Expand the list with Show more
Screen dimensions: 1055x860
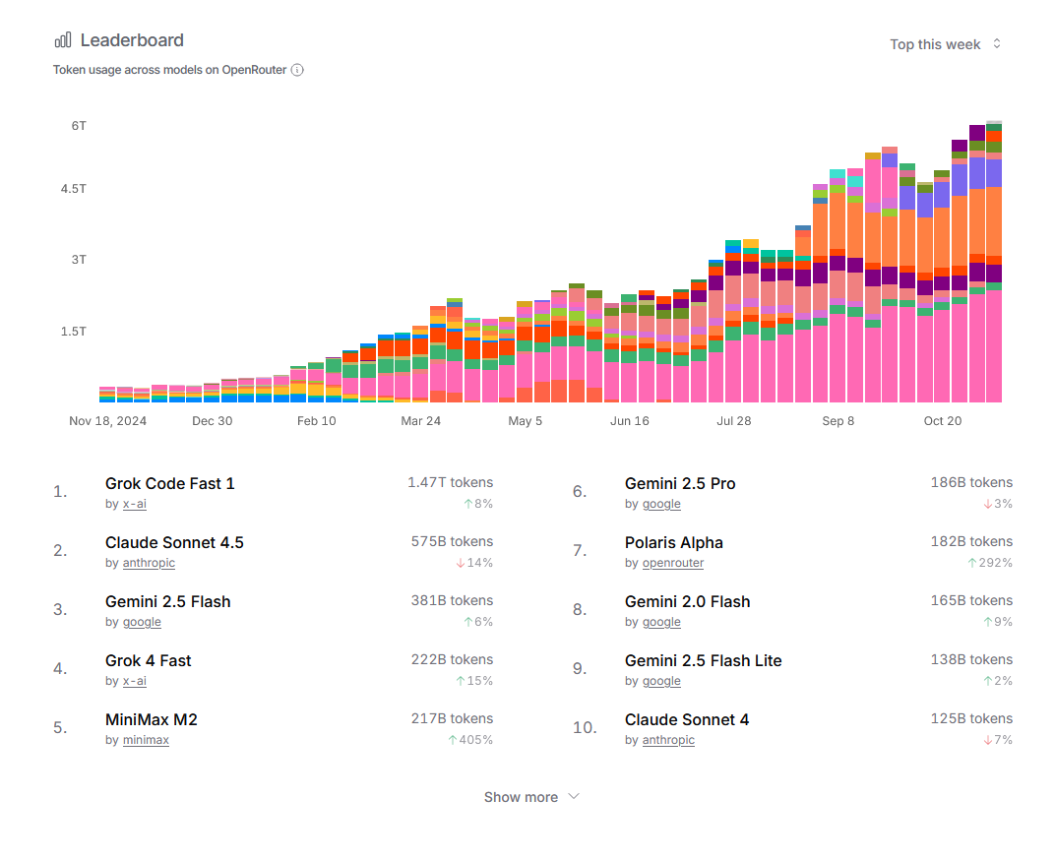(x=531, y=797)
